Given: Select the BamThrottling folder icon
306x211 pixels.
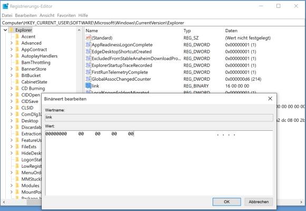Looking at the screenshot, I should 17,62.
